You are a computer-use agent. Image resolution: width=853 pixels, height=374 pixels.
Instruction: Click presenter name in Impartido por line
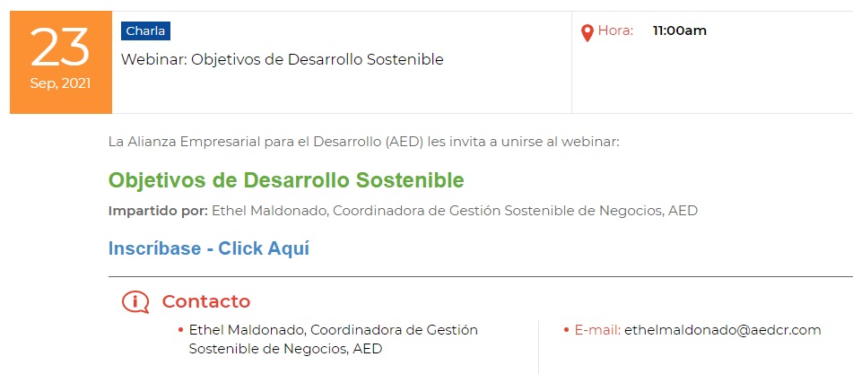click(270, 211)
